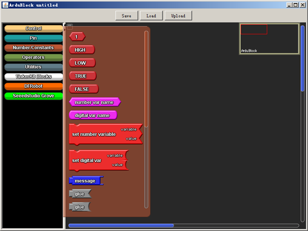Open the Utilities category
The height and width of the screenshot is (231, 308).
point(33,67)
